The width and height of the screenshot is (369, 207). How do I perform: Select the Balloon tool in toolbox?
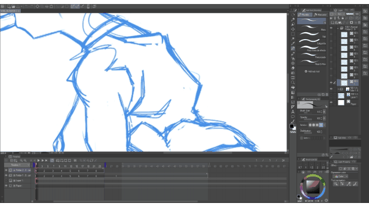tap(293, 117)
